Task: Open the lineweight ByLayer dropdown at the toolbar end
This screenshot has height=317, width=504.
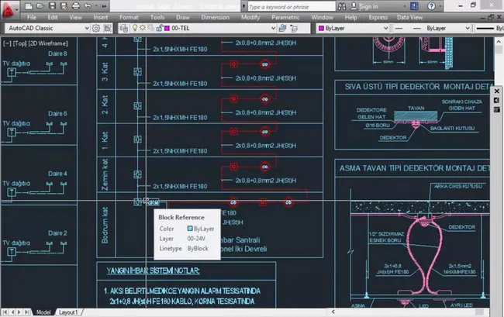Action: coord(489,28)
